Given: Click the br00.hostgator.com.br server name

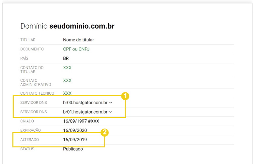Looking at the screenshot, I should pos(85,102).
